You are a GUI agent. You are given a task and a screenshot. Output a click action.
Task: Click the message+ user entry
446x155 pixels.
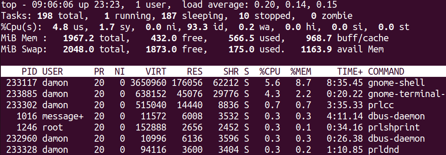[x=63, y=116]
